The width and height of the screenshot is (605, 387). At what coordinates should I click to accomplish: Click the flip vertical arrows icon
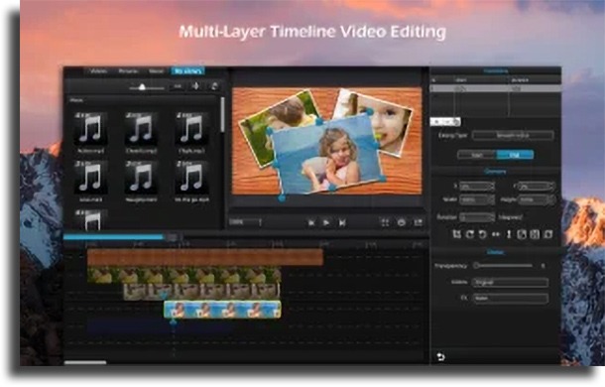tap(509, 234)
